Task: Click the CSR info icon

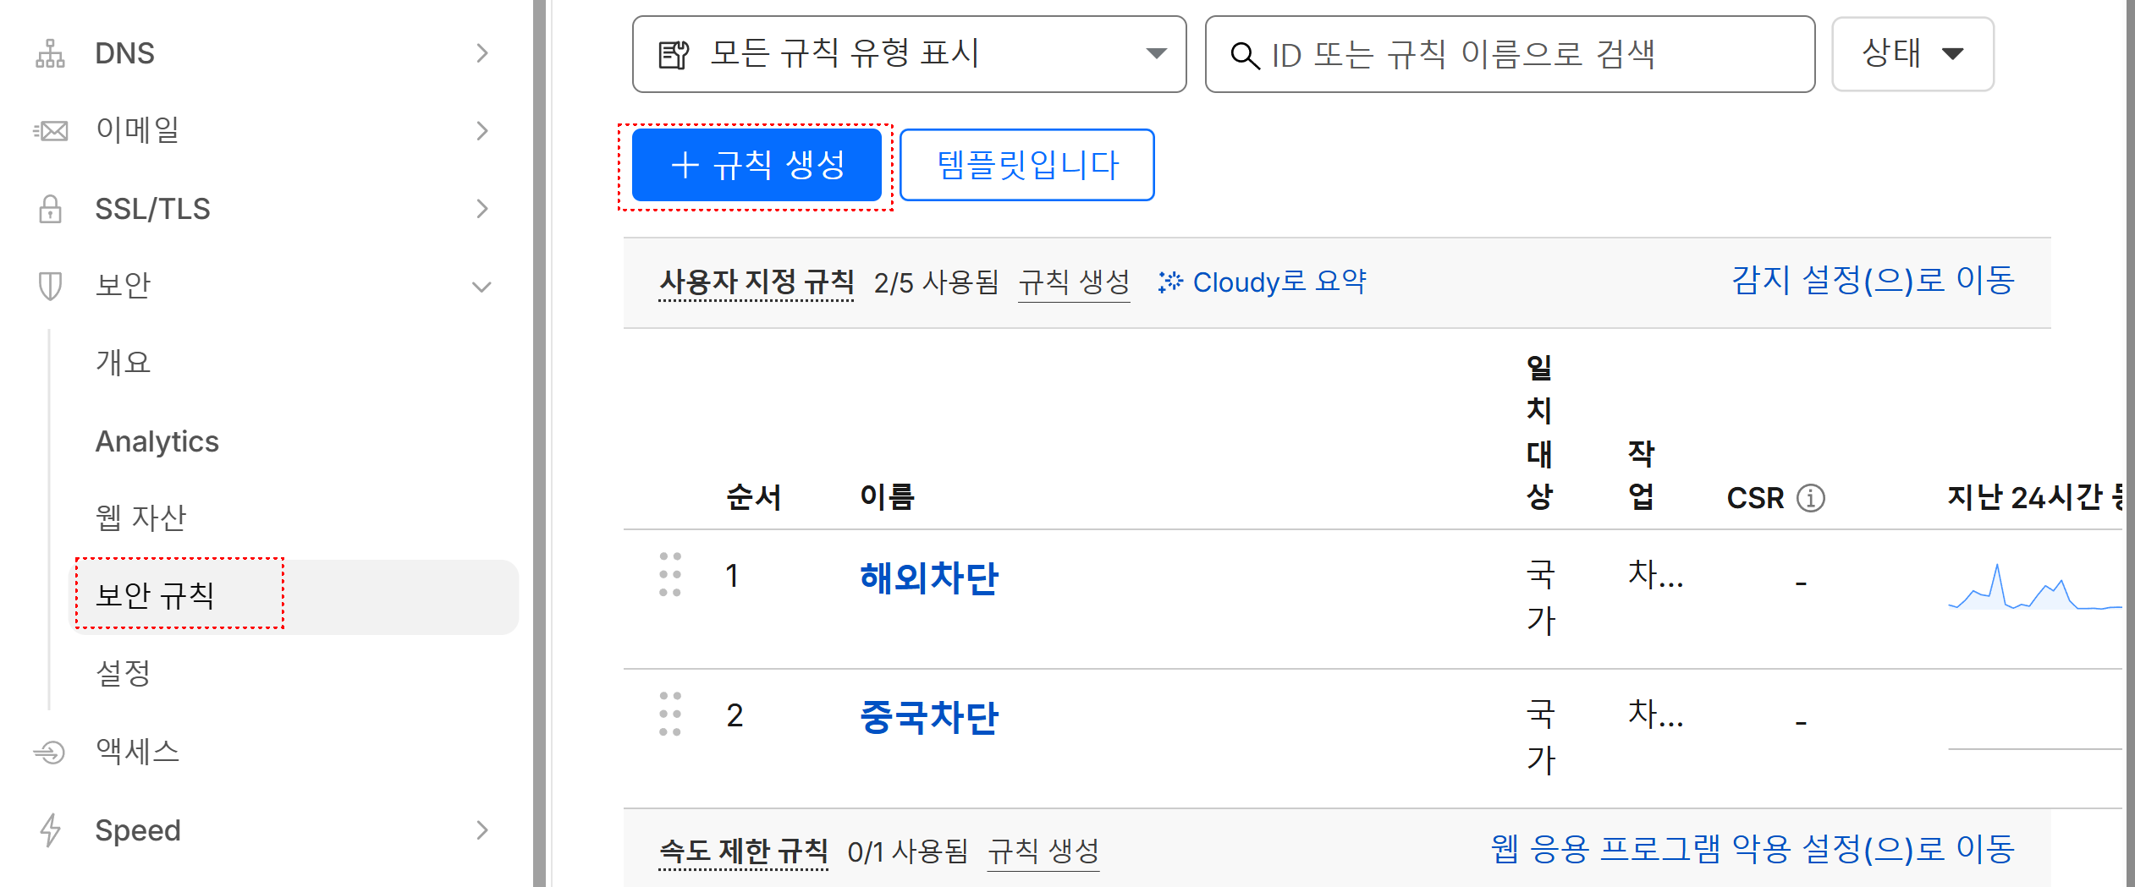Action: [1811, 498]
